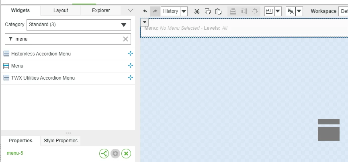The width and height of the screenshot is (348, 162).
Task: Open the History dropdown arrow
Action: (184, 11)
